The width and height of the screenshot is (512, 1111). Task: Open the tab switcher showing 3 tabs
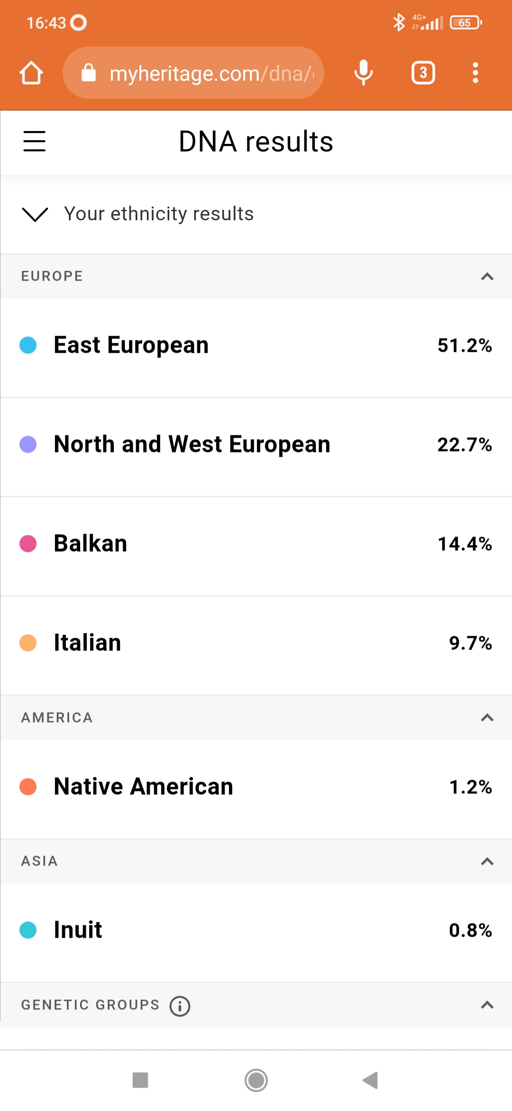(423, 73)
